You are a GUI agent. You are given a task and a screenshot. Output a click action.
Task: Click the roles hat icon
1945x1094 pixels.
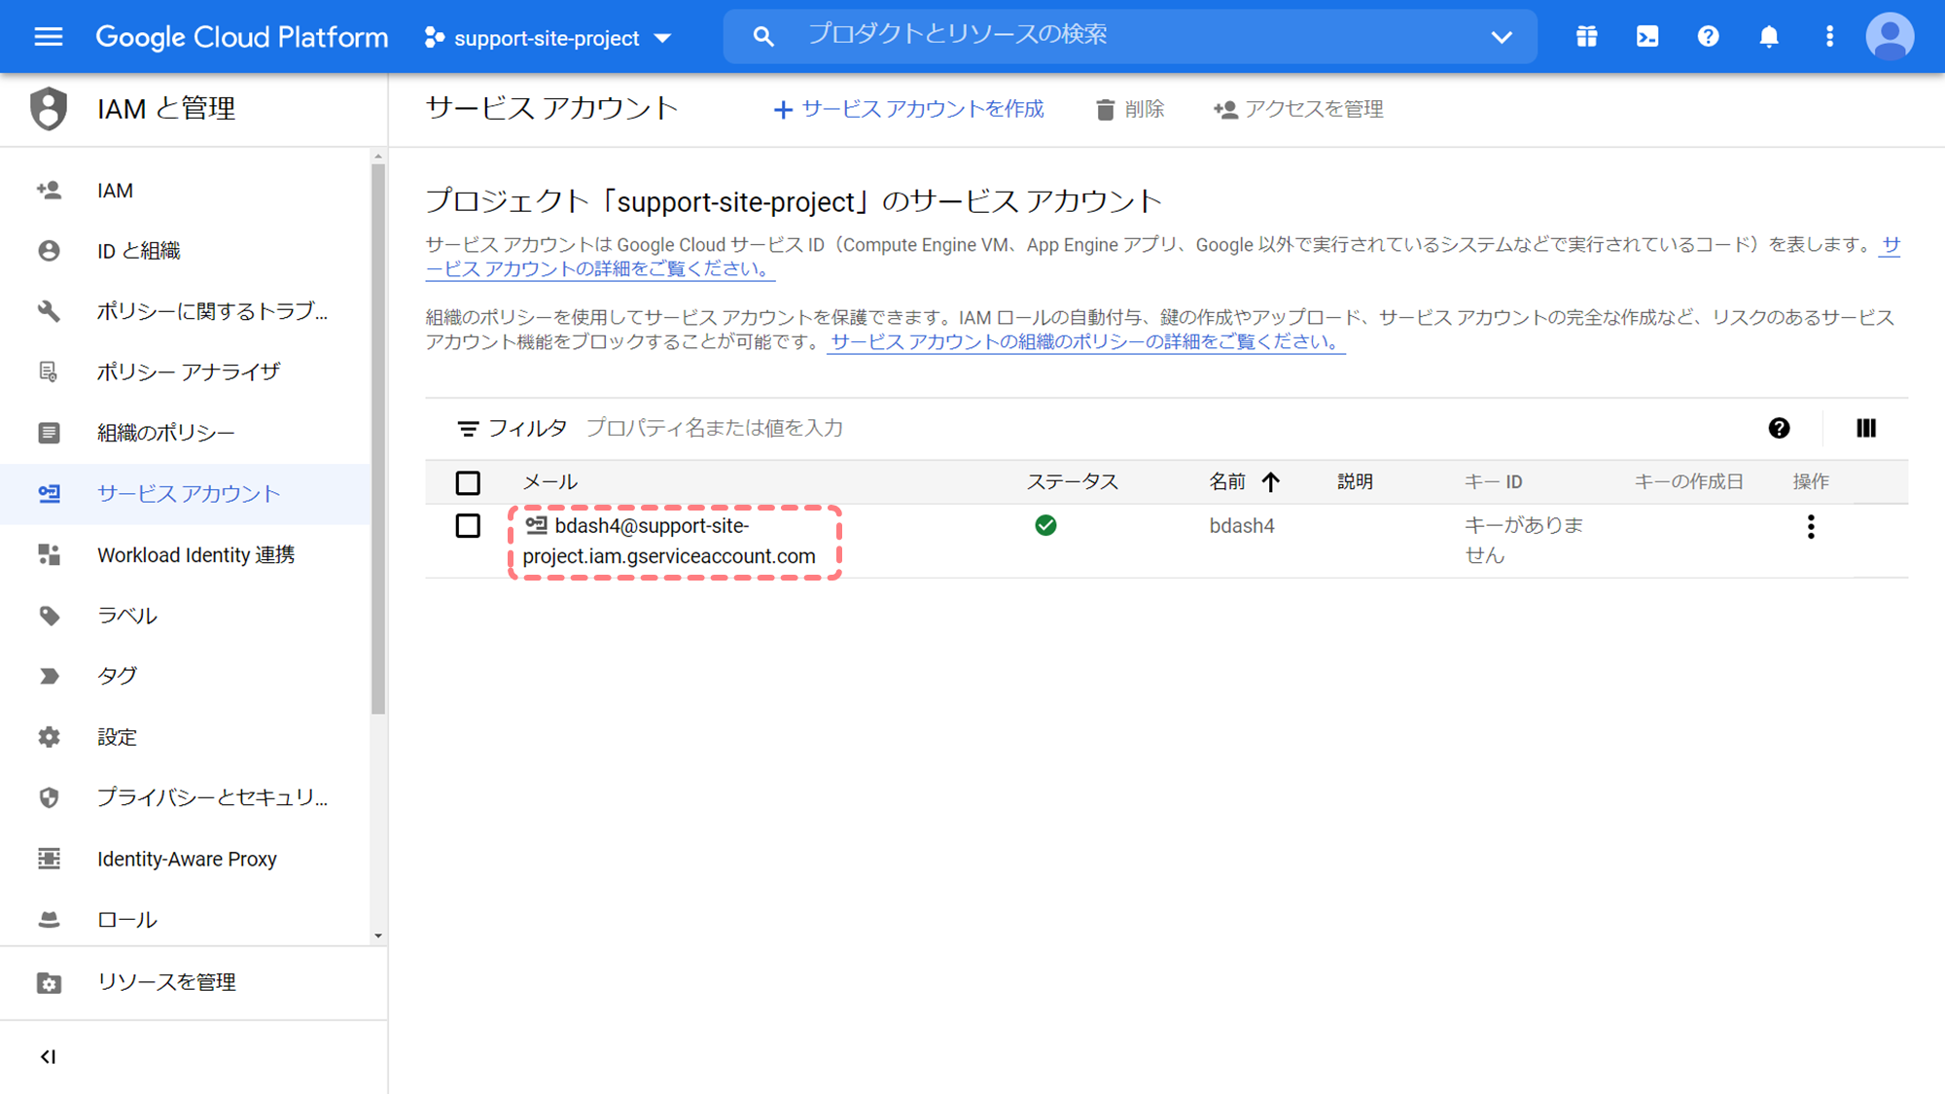[x=49, y=919]
